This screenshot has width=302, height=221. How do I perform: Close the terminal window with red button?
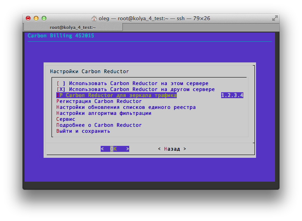point(28,18)
